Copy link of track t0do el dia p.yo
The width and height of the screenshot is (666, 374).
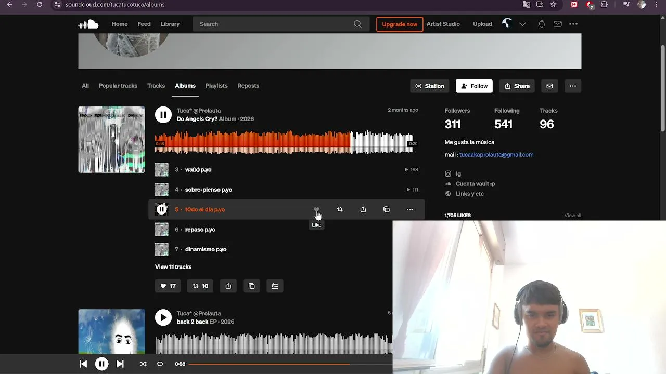click(387, 209)
